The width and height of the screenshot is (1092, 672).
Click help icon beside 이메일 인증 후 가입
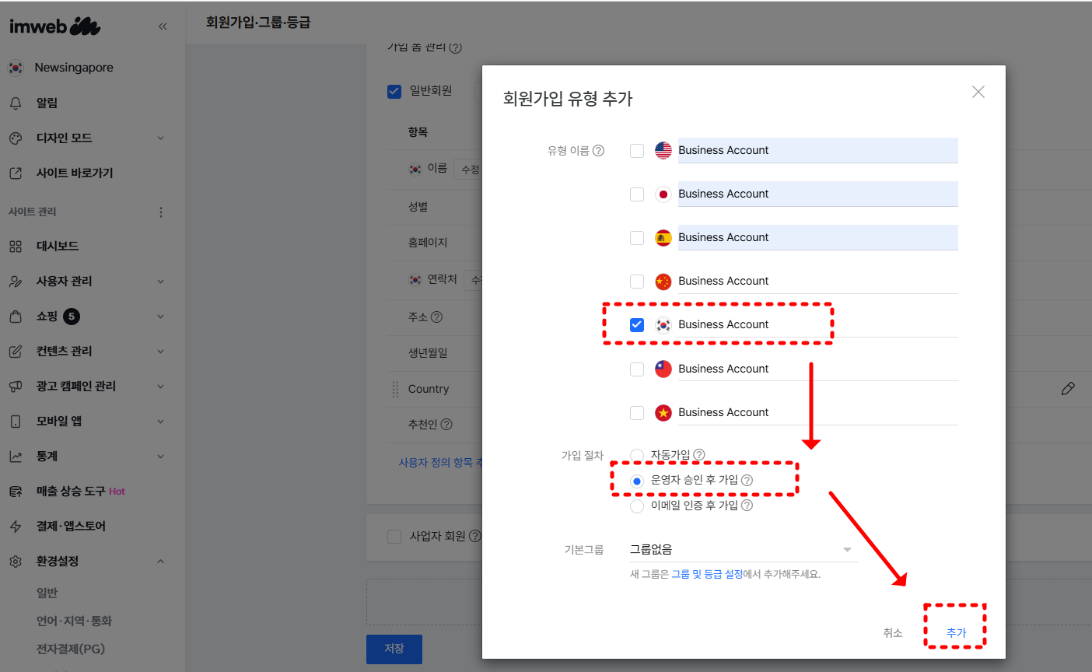[x=747, y=505]
